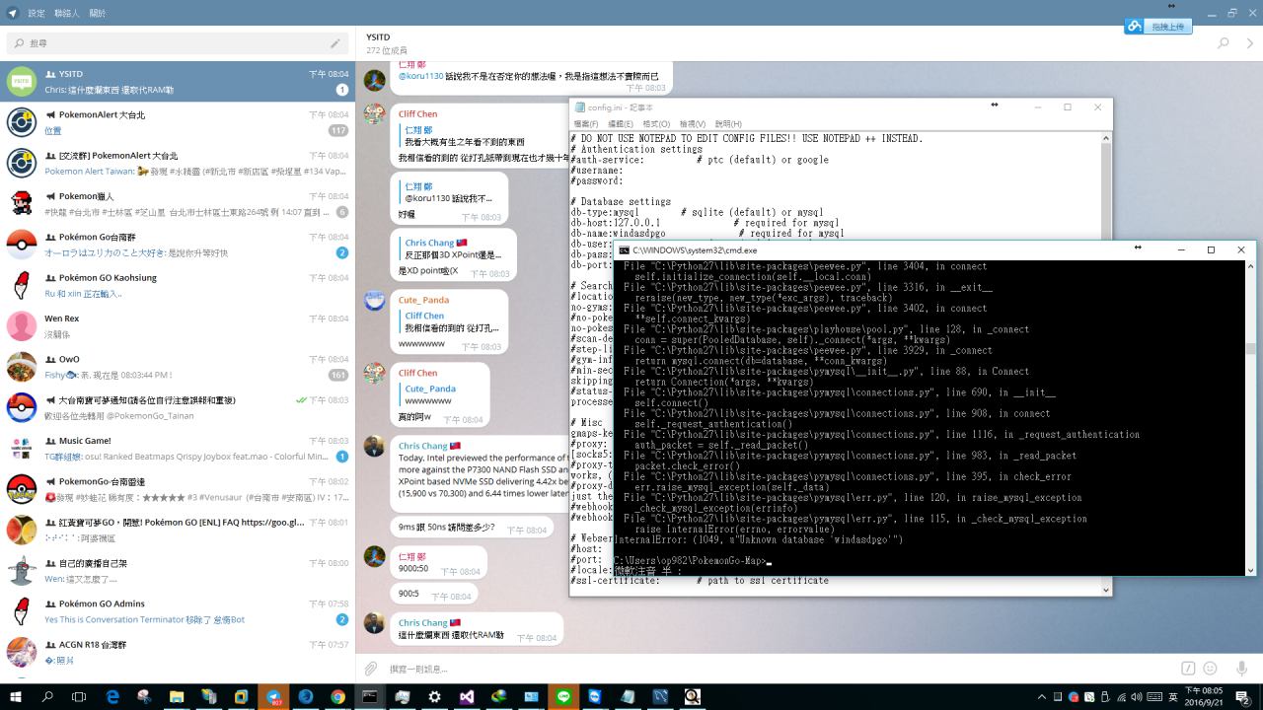
Task: Click the attachment paperclip icon in message box
Action: tap(371, 669)
